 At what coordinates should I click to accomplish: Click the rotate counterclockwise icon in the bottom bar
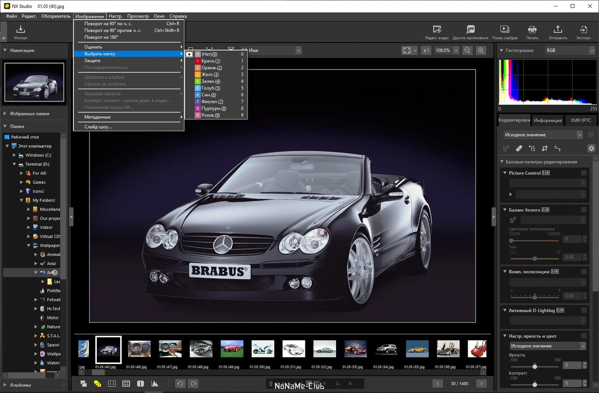point(180,384)
